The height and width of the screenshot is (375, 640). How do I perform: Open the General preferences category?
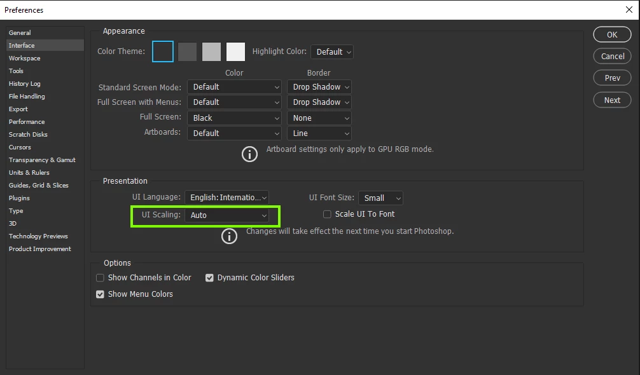(45, 32)
